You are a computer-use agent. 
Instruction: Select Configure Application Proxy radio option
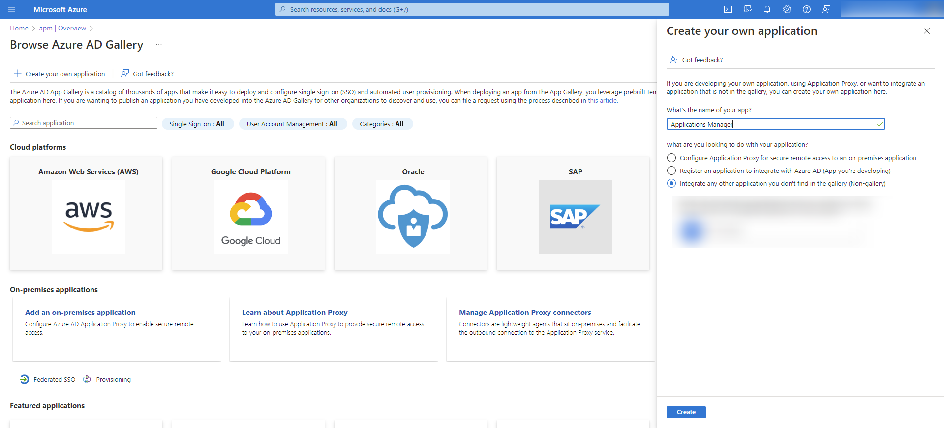tap(671, 158)
